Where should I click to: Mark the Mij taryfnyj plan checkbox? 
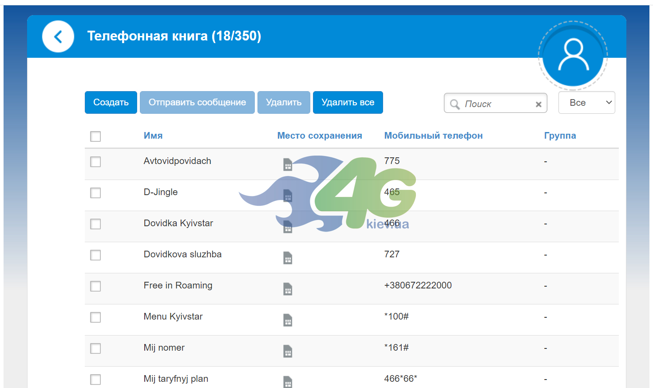coord(95,380)
